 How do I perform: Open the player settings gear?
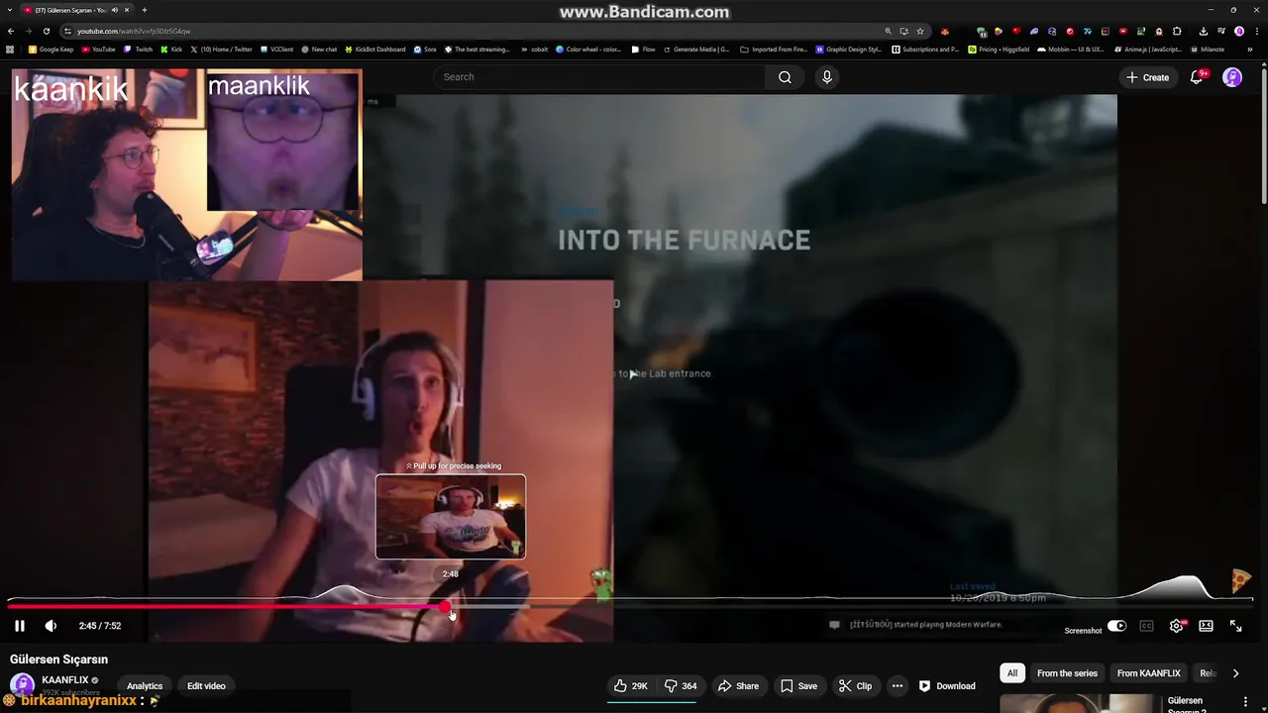point(1176,626)
